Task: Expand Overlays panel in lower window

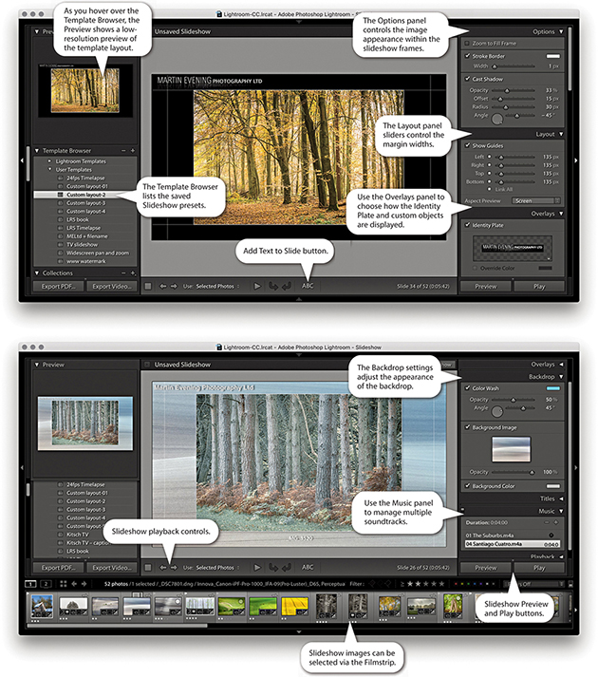Action: click(x=561, y=365)
